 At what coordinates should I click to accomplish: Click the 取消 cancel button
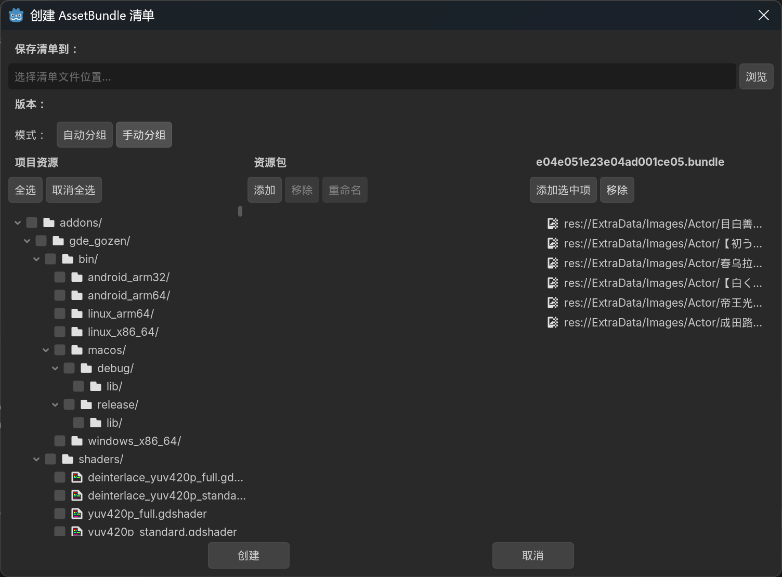click(533, 556)
